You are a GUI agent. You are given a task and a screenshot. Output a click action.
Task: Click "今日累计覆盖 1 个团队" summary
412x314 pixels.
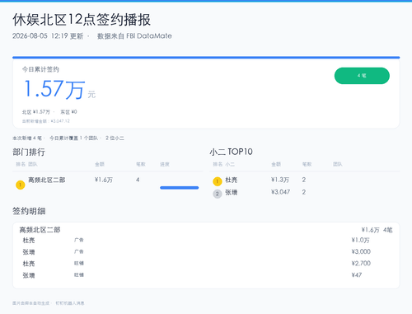pos(73,138)
